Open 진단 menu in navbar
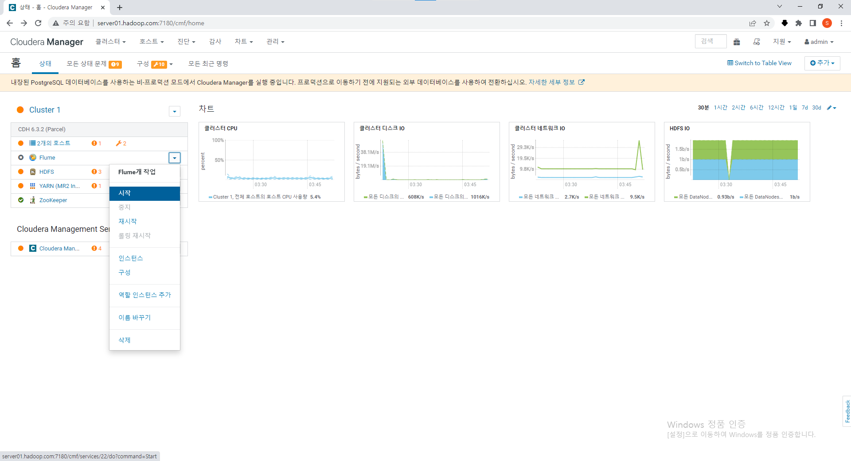The image size is (851, 461). (x=186, y=42)
